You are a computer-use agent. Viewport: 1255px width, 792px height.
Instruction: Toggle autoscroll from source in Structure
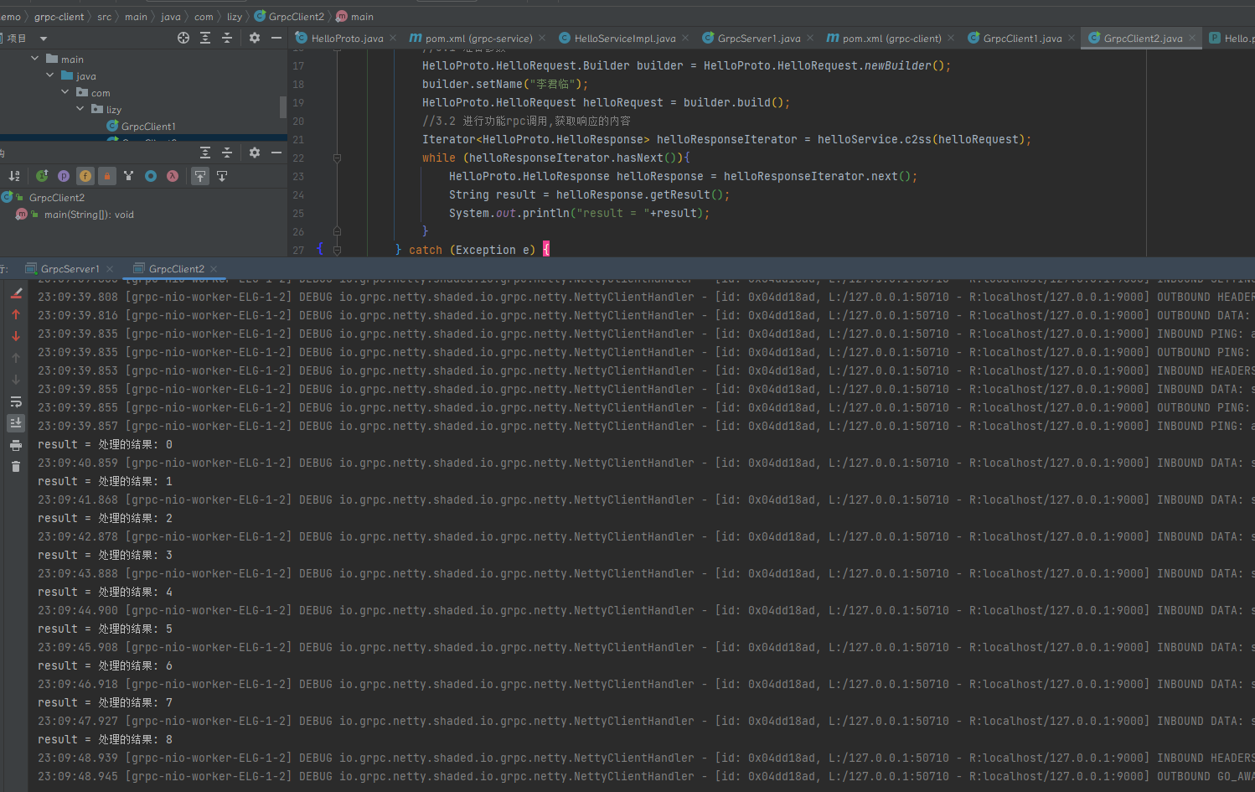(222, 176)
